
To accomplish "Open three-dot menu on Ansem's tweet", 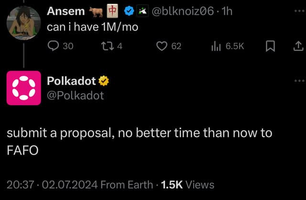I will [x=299, y=11].
